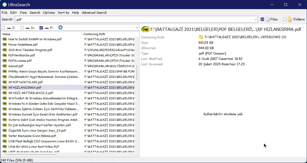The height and width of the screenshot is (163, 307).
Task: Enable the Folders checkbox
Action: [285, 19]
